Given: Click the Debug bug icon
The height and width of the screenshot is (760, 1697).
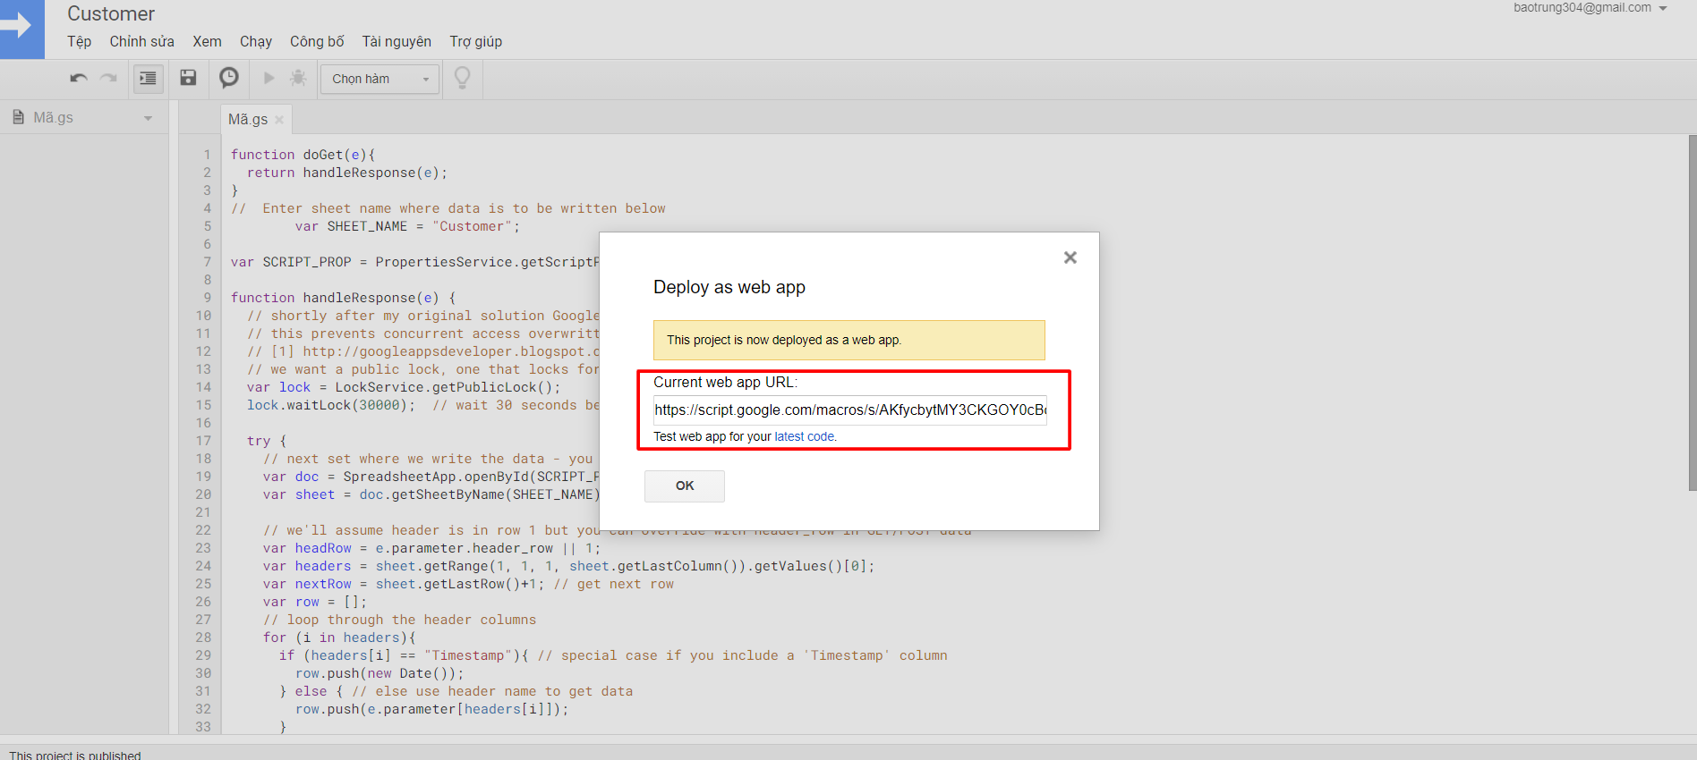Looking at the screenshot, I should (x=298, y=79).
